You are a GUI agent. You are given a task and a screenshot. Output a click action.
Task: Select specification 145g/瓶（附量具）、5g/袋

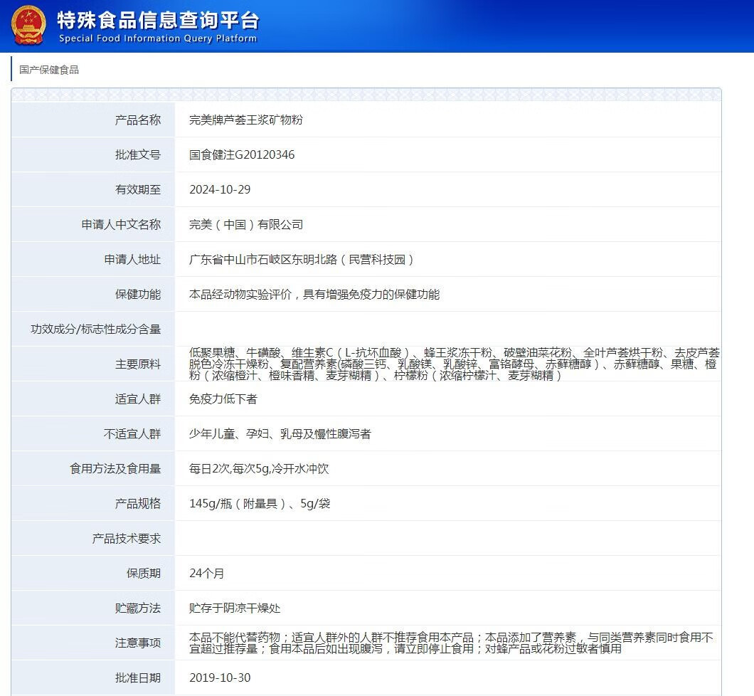[x=260, y=504]
